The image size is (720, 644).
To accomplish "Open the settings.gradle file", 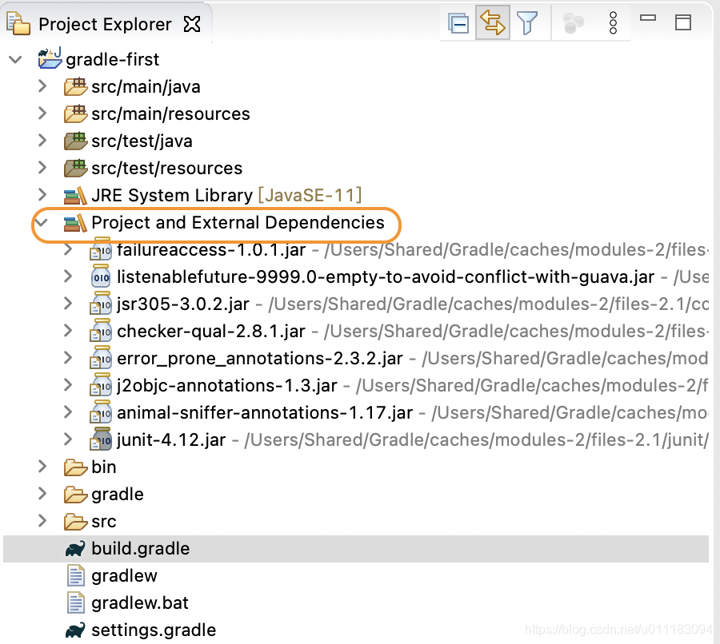I will (154, 630).
